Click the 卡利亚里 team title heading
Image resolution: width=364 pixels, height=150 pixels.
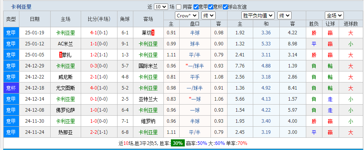[x=21, y=7]
